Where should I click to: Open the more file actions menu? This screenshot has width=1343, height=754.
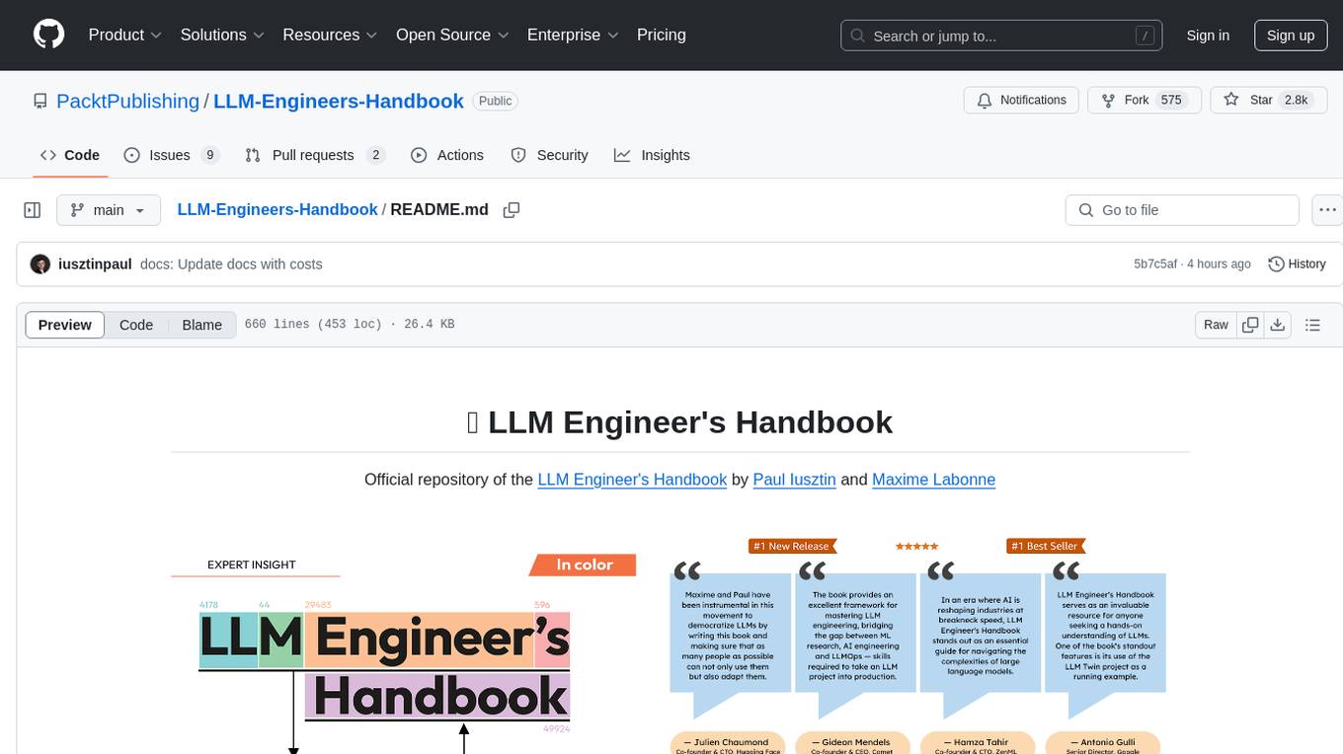coord(1327,210)
